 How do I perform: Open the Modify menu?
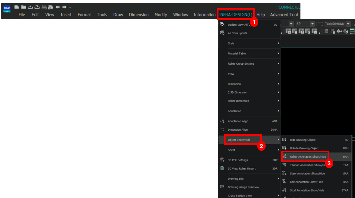coord(161,15)
